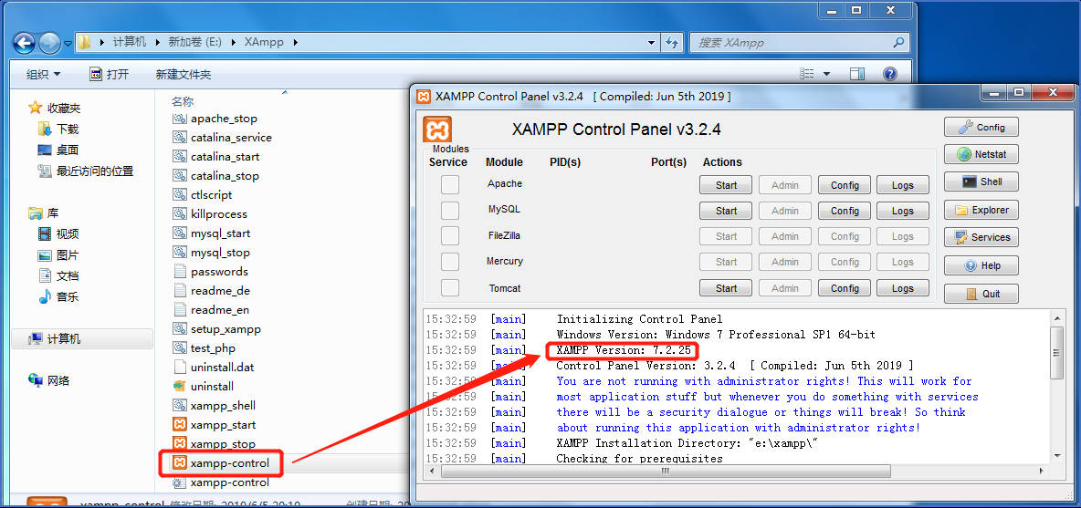Expand the address bar history dropdown
Viewport: 1081px width, 508px height.
[652, 43]
